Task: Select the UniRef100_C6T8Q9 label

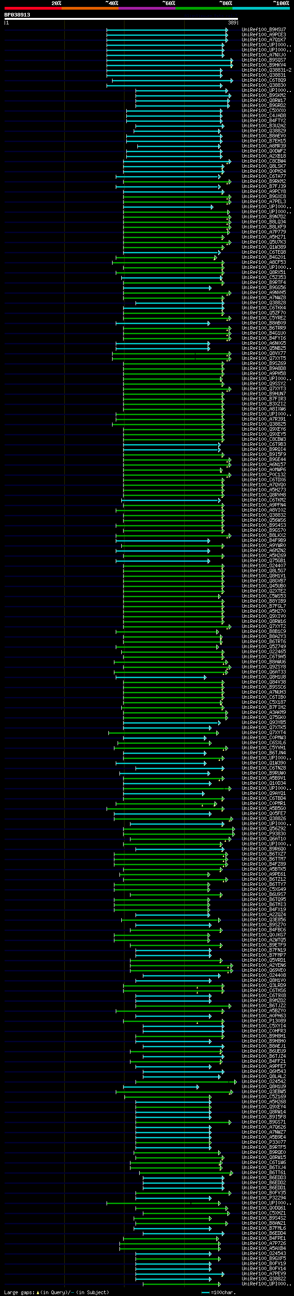Action: [263, 80]
